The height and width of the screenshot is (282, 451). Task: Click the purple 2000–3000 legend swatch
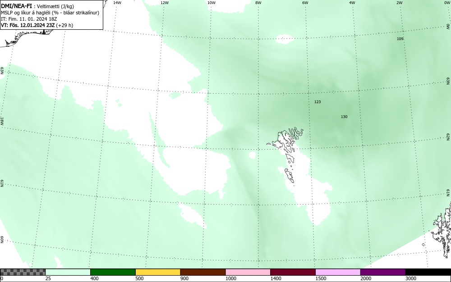pos(383,272)
